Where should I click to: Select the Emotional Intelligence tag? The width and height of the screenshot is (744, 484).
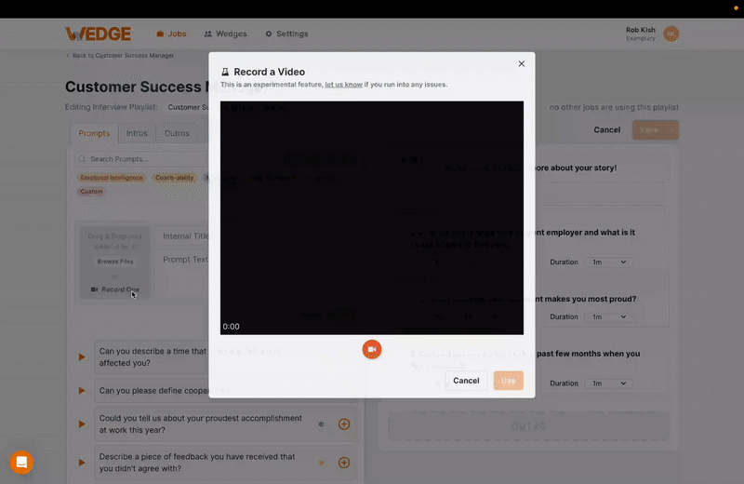tap(112, 178)
